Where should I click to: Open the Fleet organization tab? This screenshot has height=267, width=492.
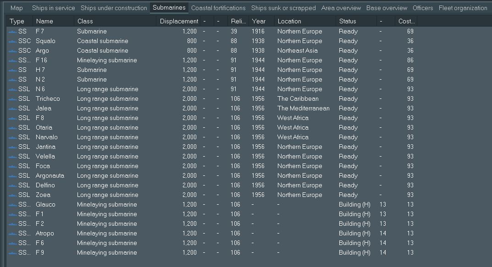[463, 8]
